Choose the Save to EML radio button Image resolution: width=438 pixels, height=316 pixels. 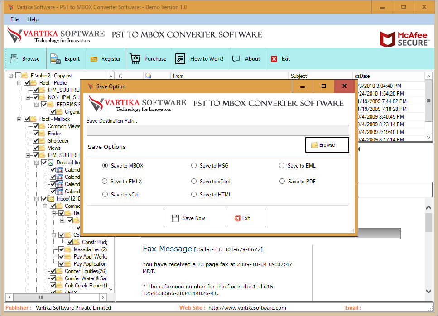tap(282, 165)
